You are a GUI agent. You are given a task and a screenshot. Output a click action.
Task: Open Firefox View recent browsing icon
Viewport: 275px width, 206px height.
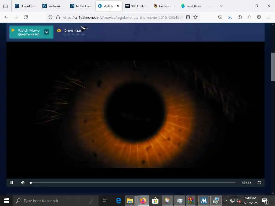[x=5, y=6]
